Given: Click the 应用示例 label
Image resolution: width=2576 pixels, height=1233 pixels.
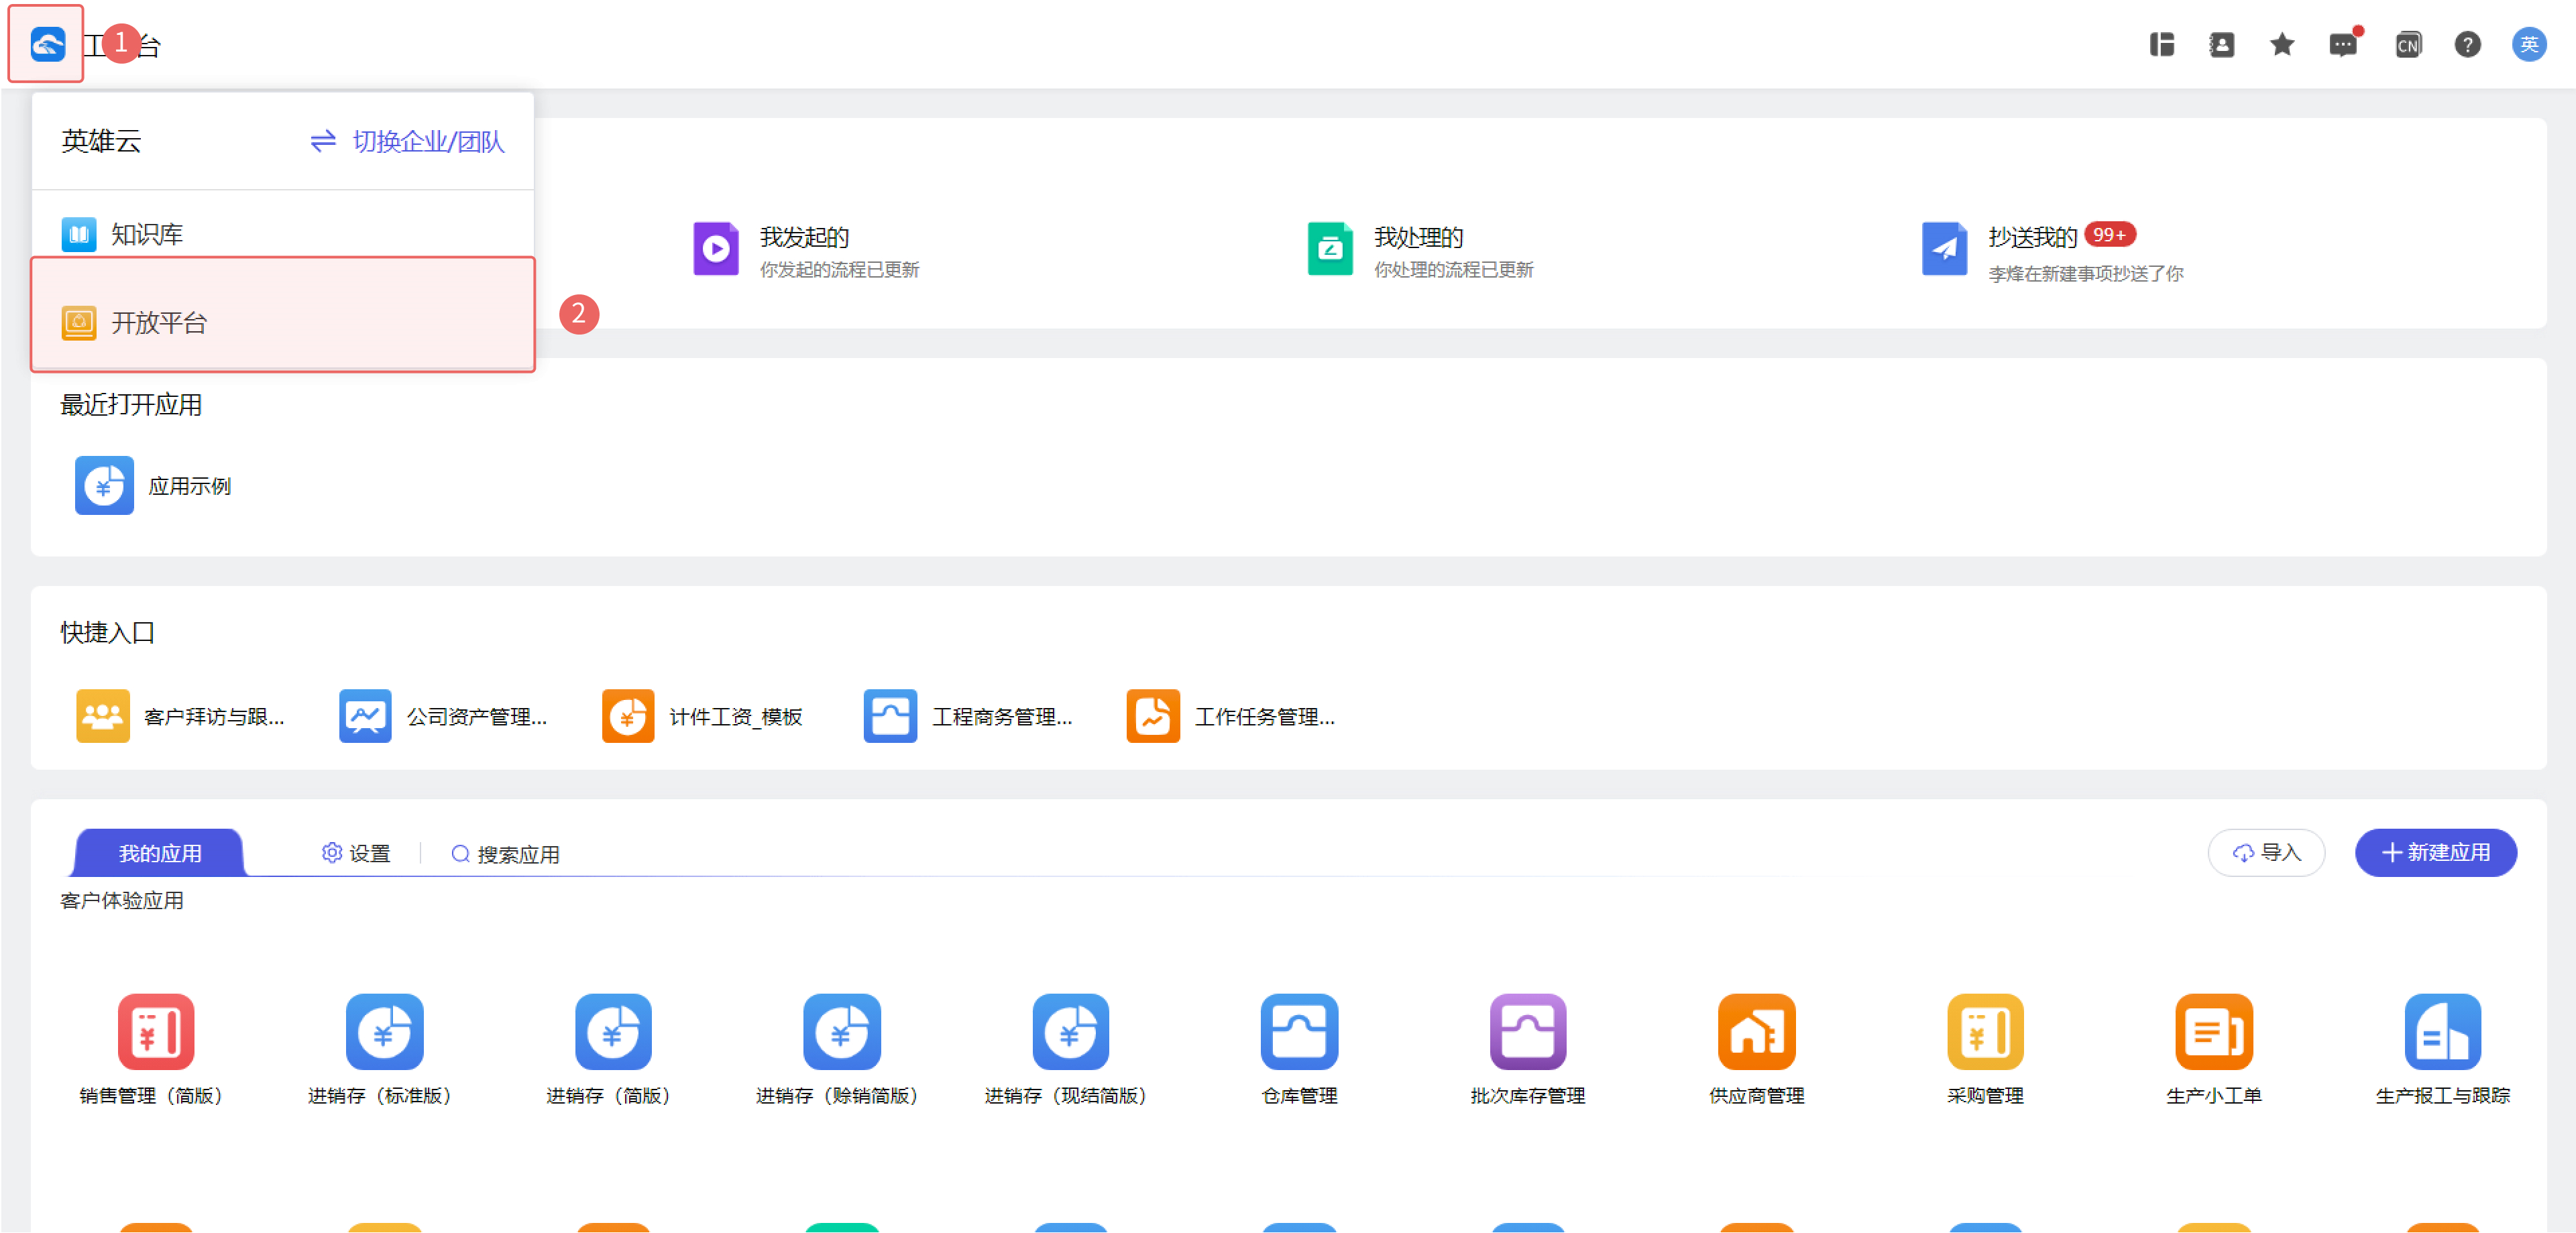Looking at the screenshot, I should coord(190,486).
